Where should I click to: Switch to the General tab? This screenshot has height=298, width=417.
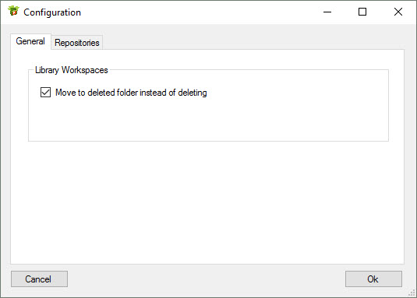pos(30,41)
